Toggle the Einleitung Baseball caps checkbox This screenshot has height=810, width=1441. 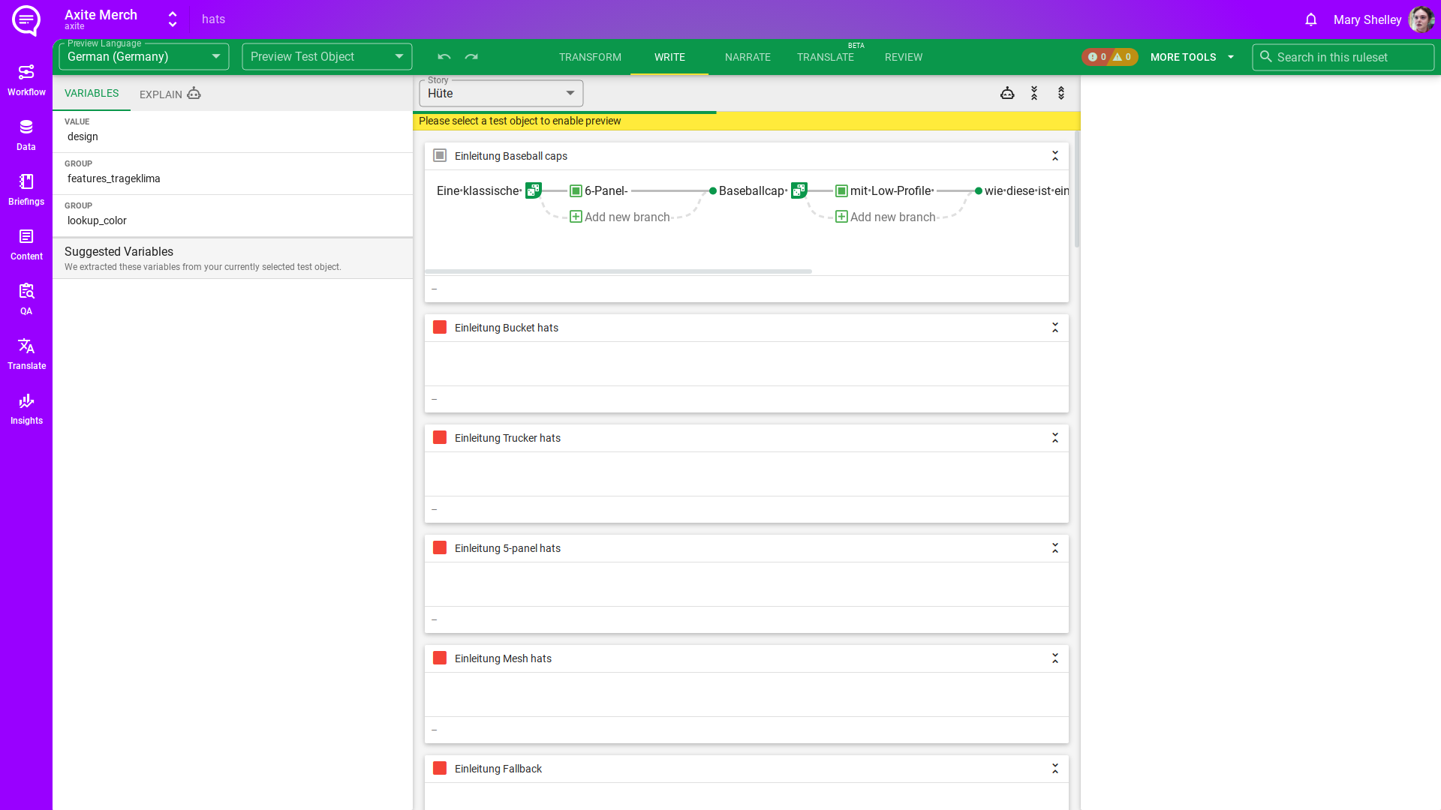(x=440, y=155)
